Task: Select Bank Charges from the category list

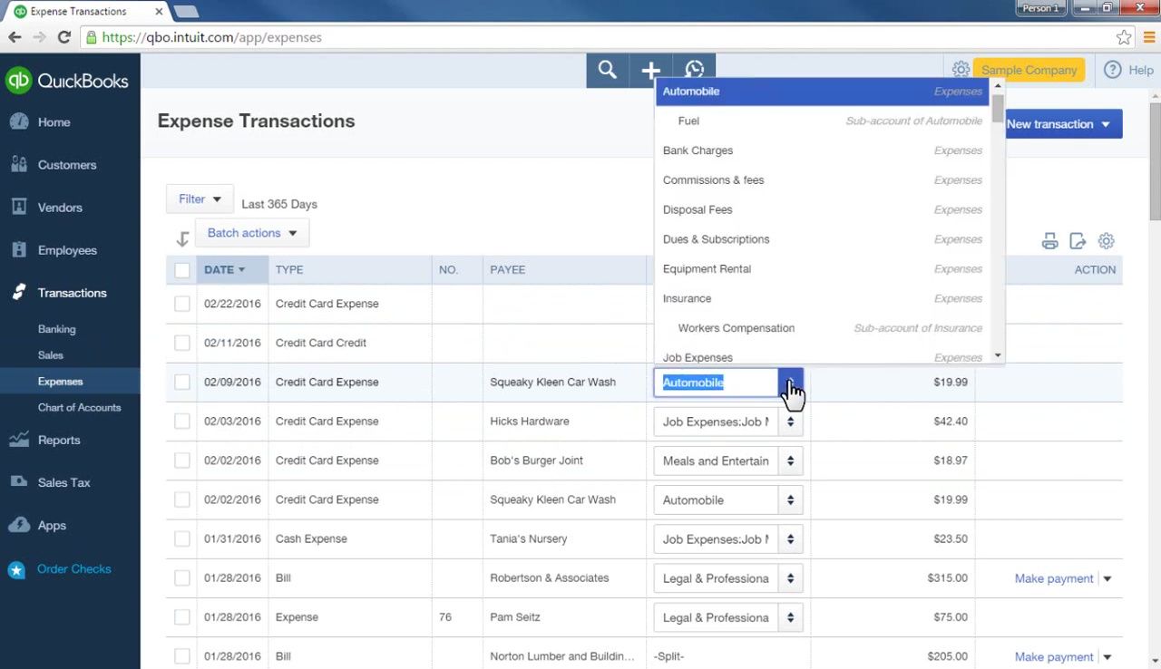Action: click(823, 150)
